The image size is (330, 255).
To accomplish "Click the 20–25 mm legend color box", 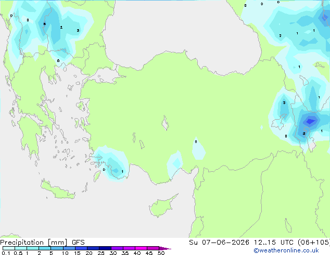I will (93, 248).
